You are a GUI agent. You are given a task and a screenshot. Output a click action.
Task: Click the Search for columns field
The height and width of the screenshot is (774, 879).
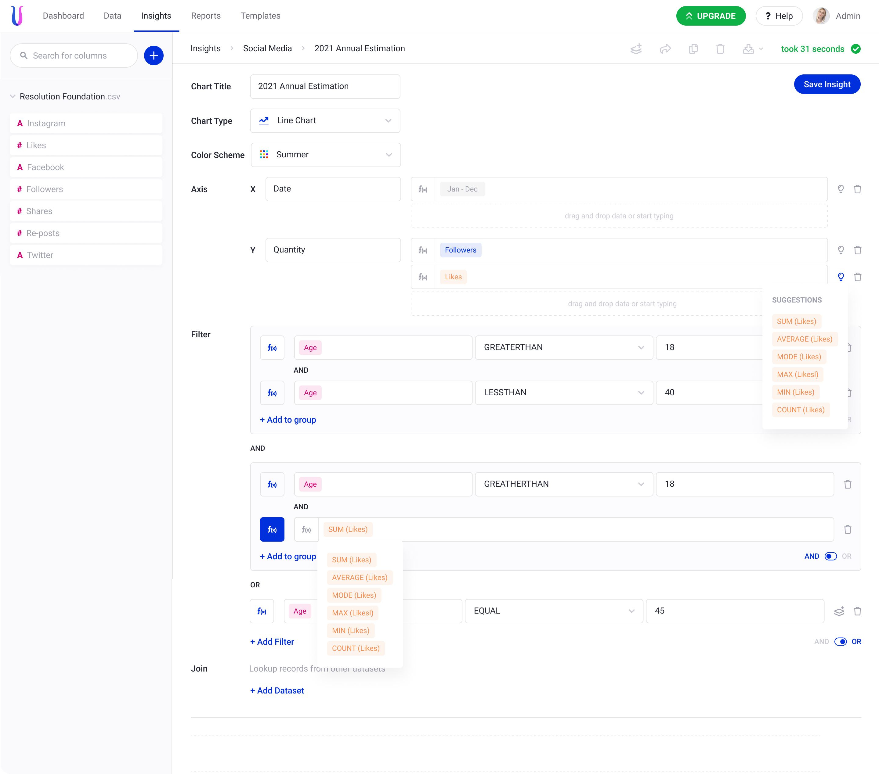[74, 56]
